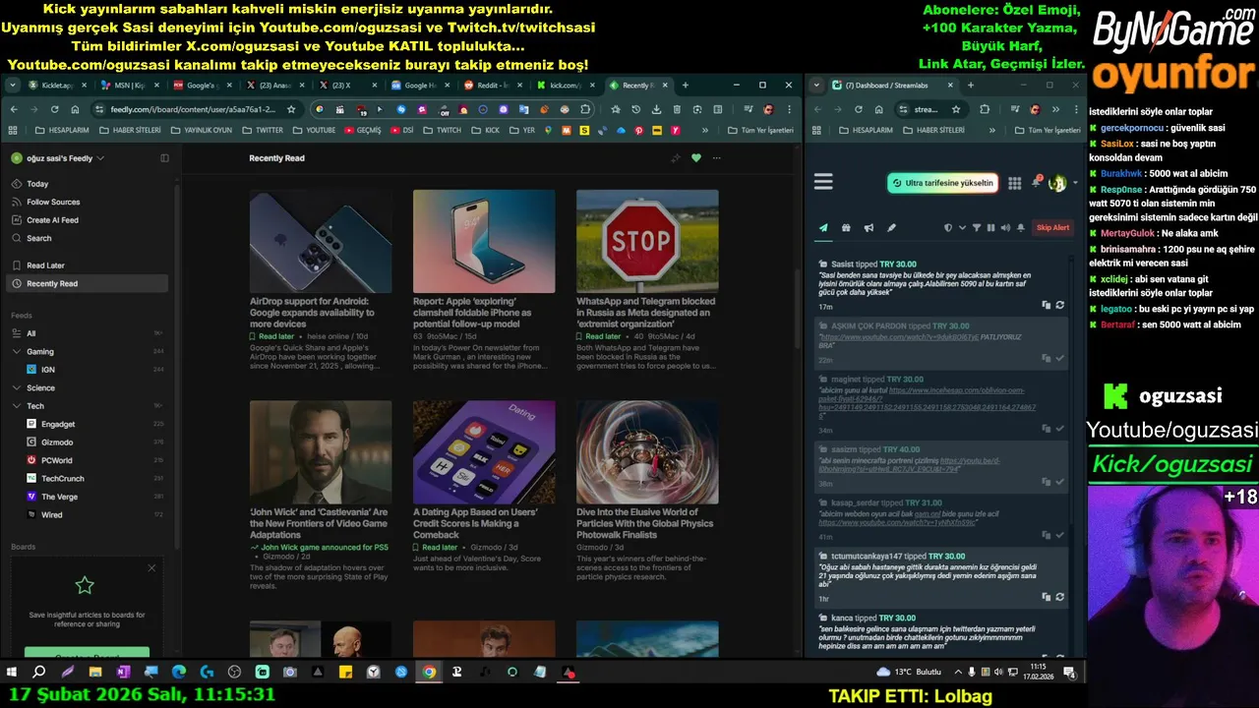Click the Skip Alert button
Viewport: 1259px width, 708px height.
click(x=1052, y=228)
